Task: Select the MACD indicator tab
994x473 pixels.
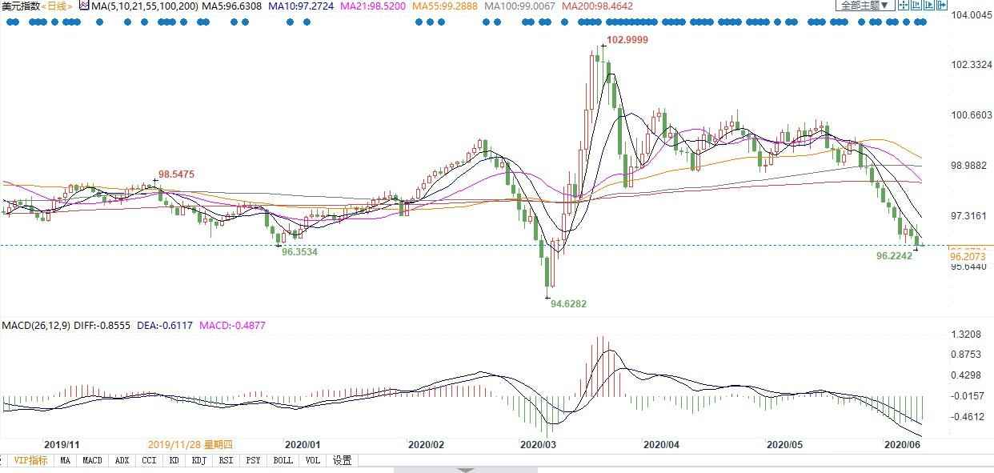Action: click(x=92, y=460)
